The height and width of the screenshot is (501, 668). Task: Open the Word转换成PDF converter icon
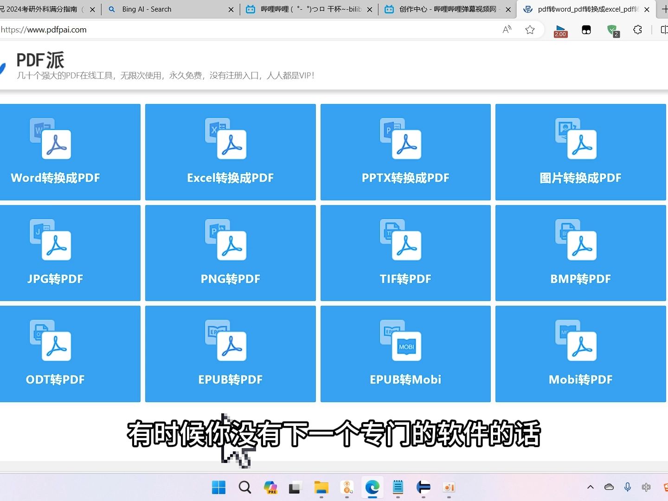point(51,139)
